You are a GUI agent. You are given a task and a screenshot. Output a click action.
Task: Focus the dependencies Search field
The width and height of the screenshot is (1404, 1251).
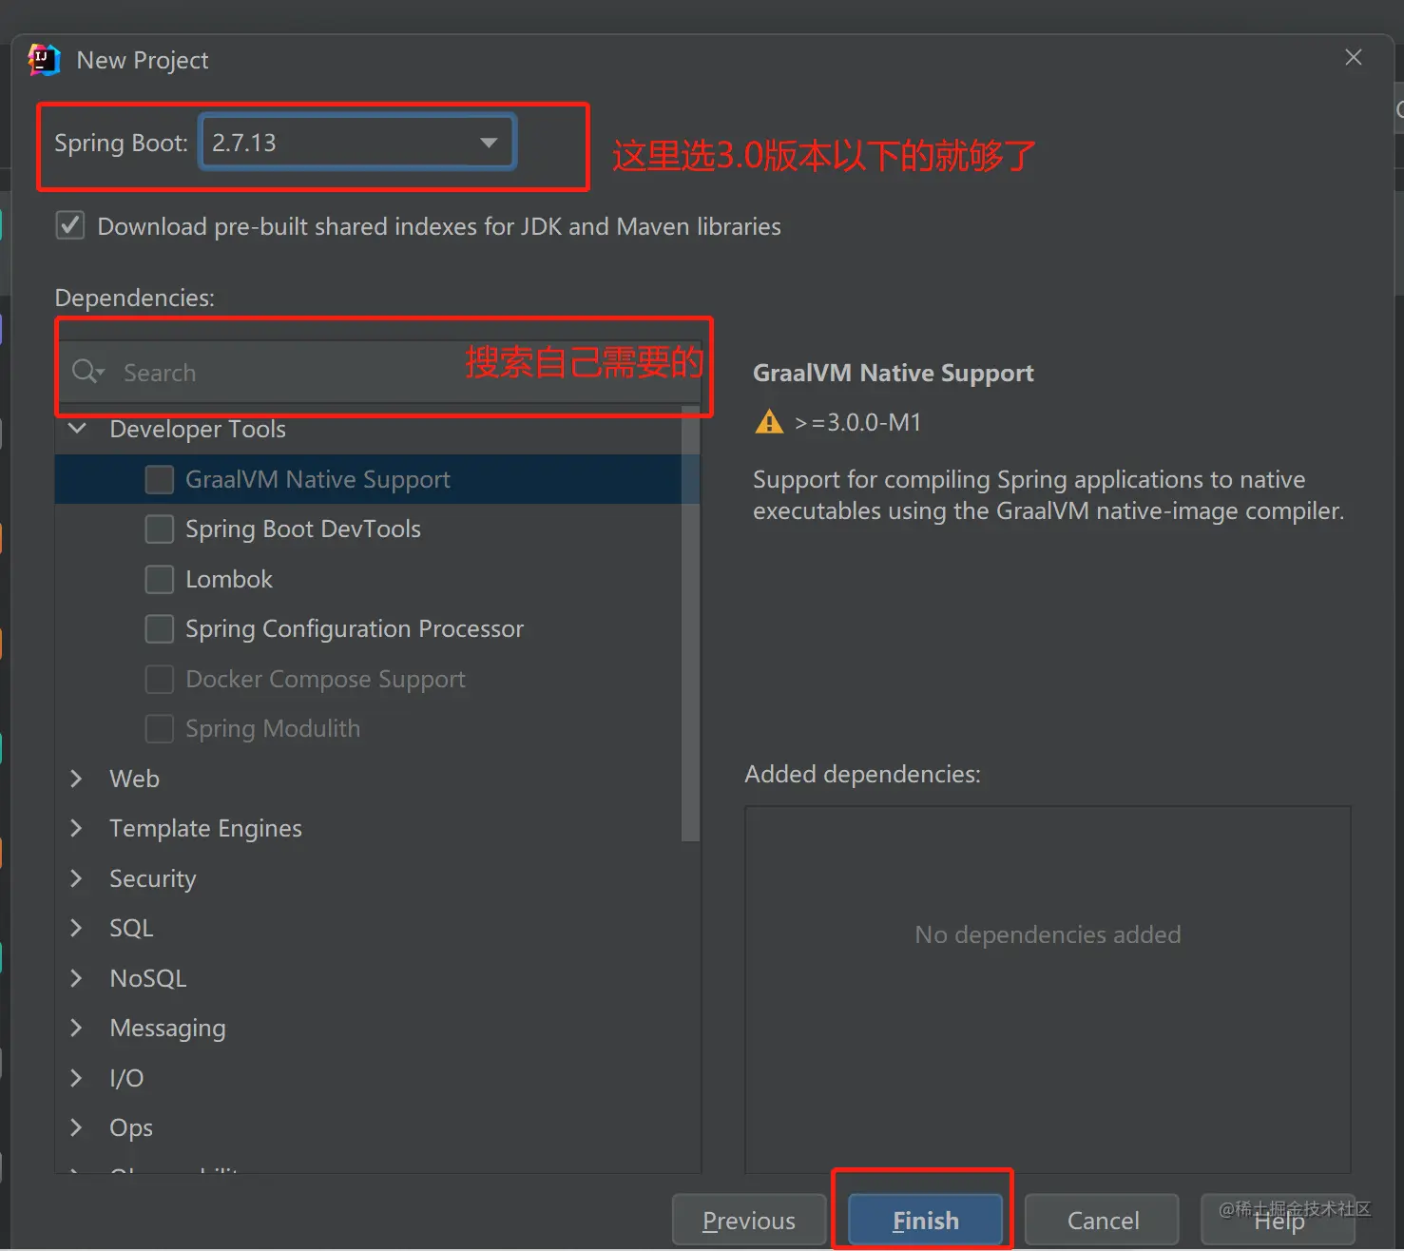coord(380,372)
